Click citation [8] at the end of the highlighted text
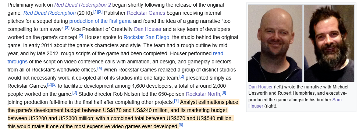Viewport: 363px width, 133px height. pos(181,125)
